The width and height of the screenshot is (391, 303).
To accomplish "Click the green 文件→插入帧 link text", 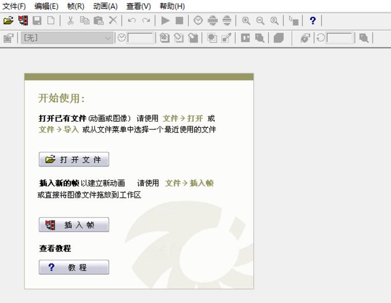I will (x=189, y=183).
